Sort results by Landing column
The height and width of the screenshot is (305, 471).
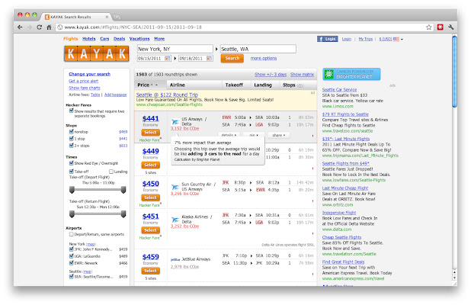tap(263, 85)
